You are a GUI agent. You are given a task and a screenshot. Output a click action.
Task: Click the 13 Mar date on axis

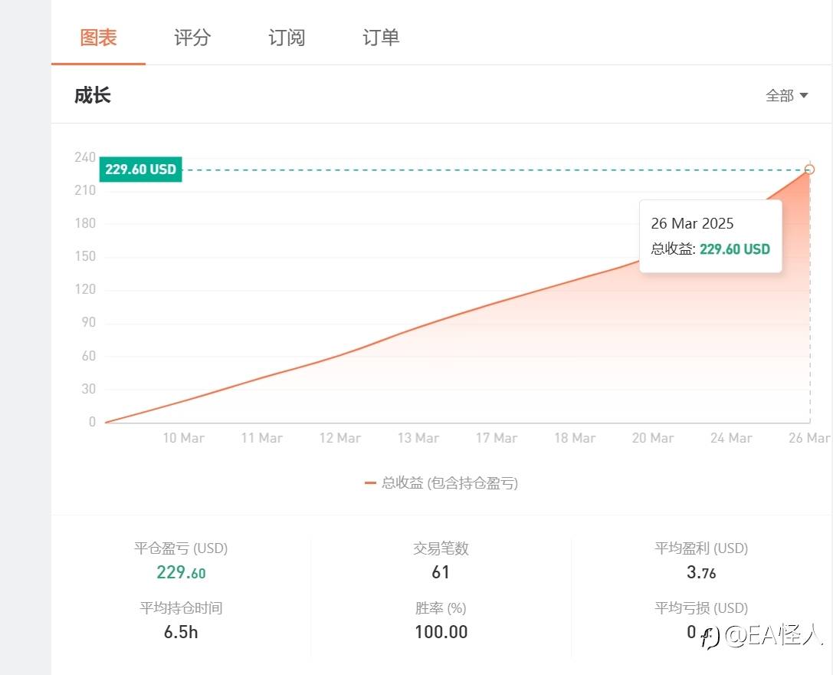[418, 438]
